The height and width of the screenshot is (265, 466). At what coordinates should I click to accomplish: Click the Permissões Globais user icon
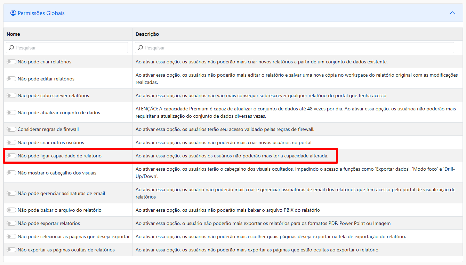(13, 13)
